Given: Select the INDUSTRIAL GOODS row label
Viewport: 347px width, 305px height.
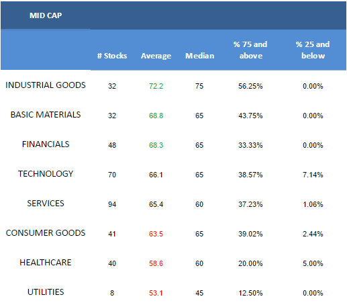Looking at the screenshot, I should pos(46,85).
